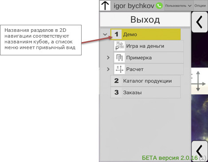Select the Заказы section
This screenshot has width=208, height=162.
145,93
